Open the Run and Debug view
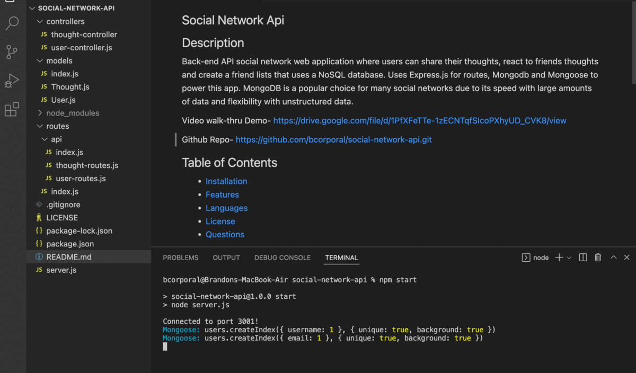The height and width of the screenshot is (373, 636). 12,81
